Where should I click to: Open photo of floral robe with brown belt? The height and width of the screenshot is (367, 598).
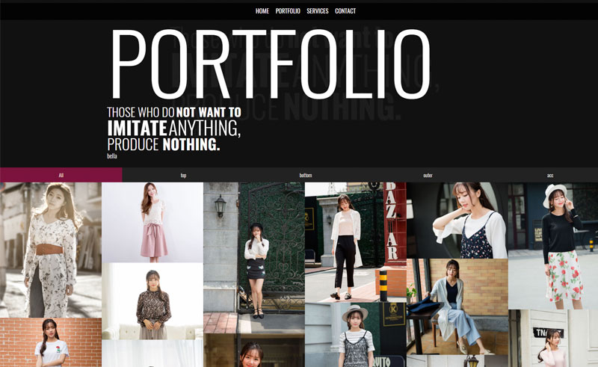pyautogui.click(x=51, y=250)
